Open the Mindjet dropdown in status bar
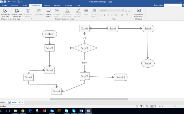Image resolution: width=184 pixels, height=114 pixels. pyautogui.click(x=3, y=106)
